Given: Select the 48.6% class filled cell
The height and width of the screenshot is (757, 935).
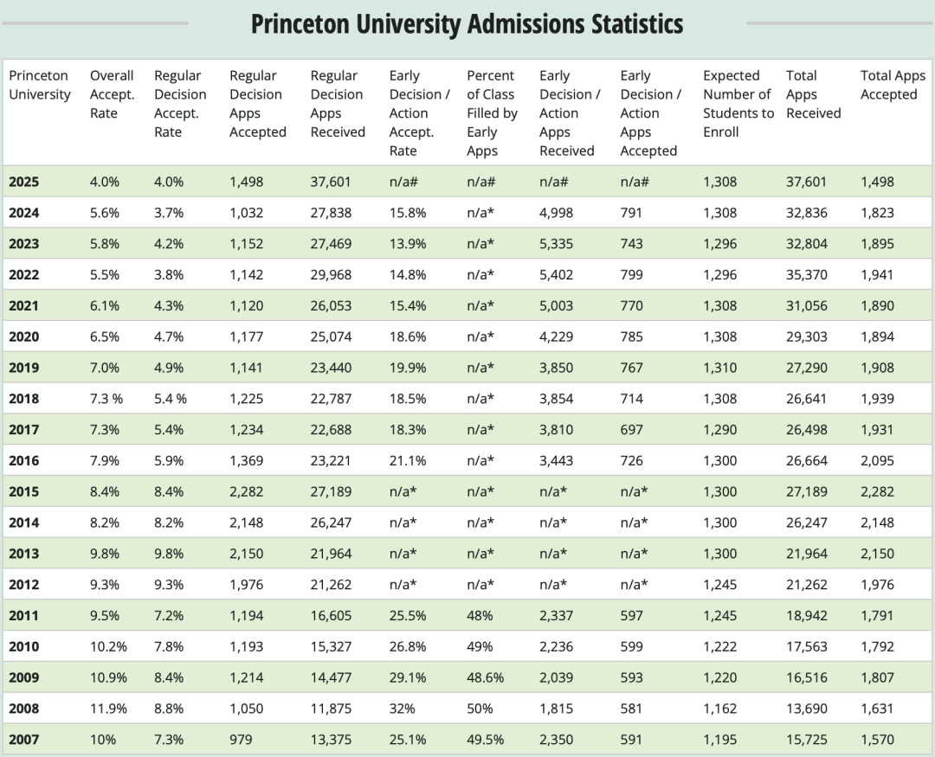Looking at the screenshot, I should [485, 677].
